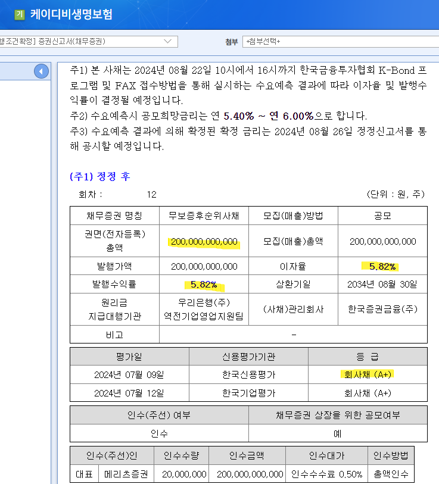
Task: Click the 예 cell under 상장 공모여부
Action: coord(338,433)
